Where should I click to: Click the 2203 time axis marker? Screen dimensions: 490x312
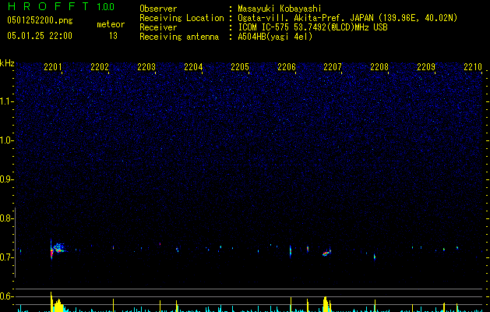[x=146, y=66]
